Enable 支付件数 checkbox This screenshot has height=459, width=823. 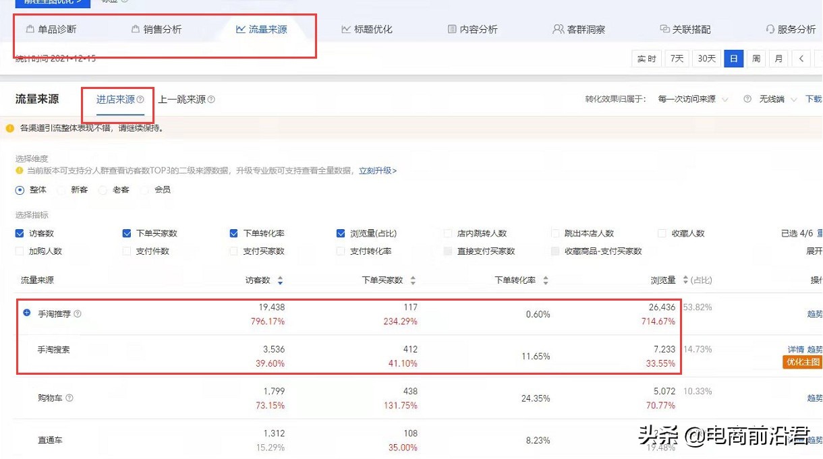[127, 251]
